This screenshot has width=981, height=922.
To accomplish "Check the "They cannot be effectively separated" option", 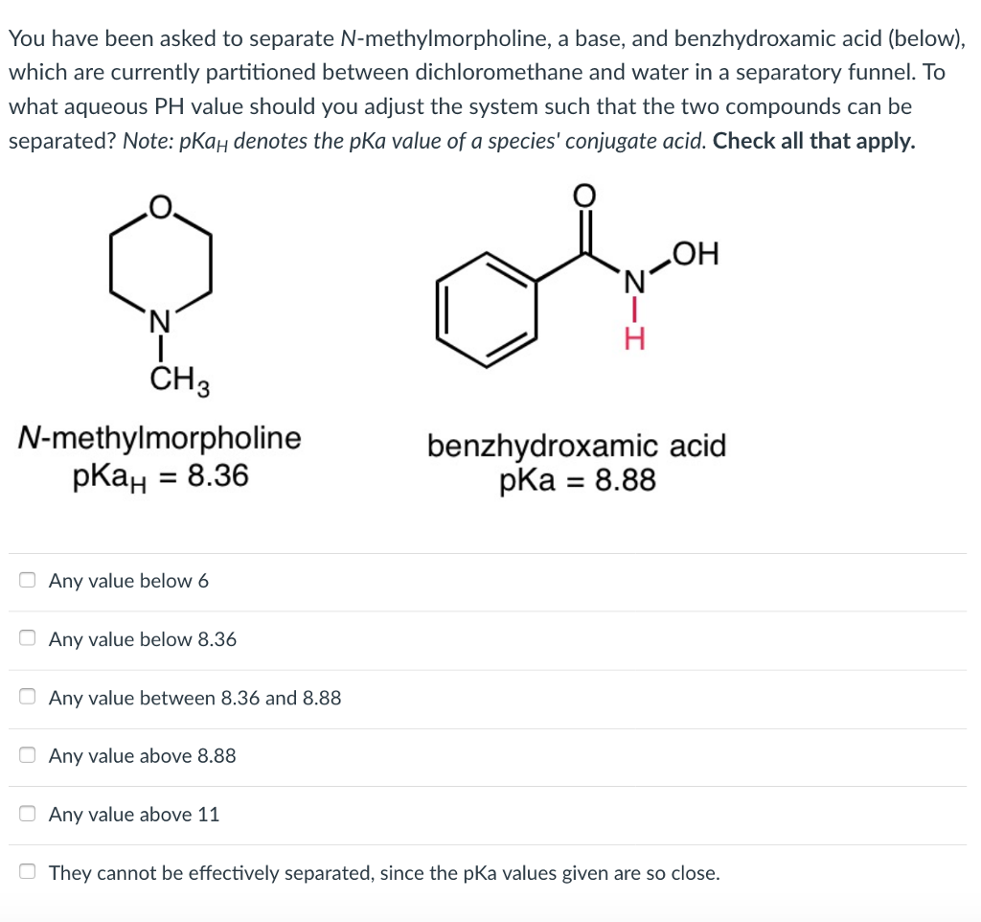I will (27, 870).
